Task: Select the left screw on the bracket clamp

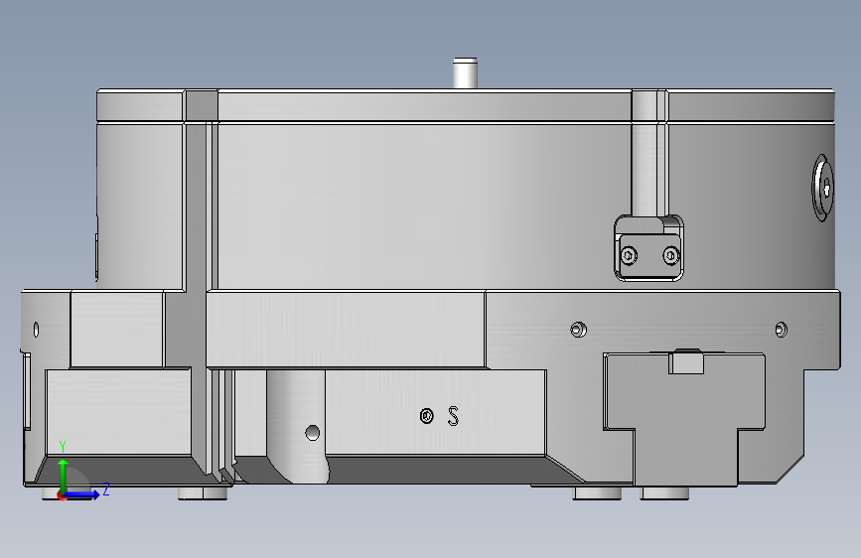Action: click(x=629, y=255)
